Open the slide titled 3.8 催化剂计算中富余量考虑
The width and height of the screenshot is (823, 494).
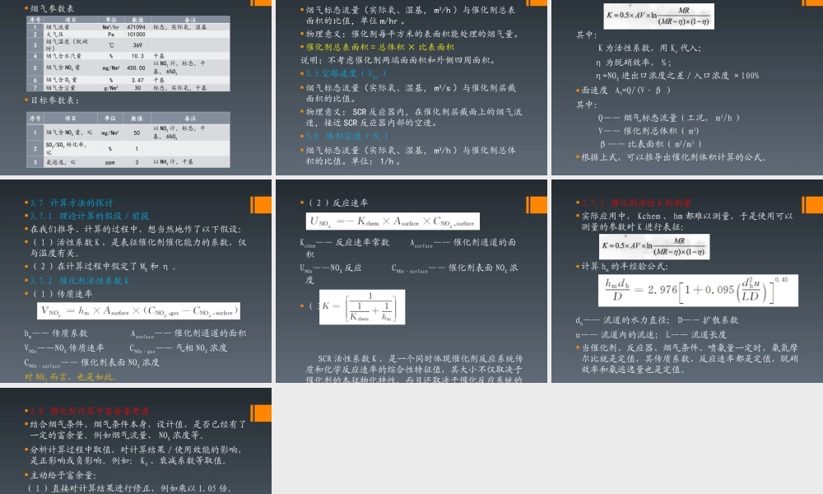point(136,441)
